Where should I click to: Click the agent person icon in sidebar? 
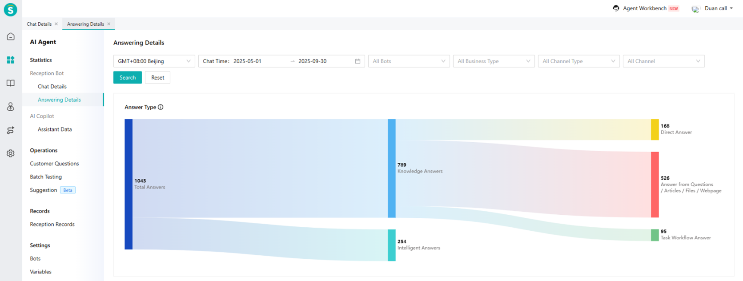11,107
